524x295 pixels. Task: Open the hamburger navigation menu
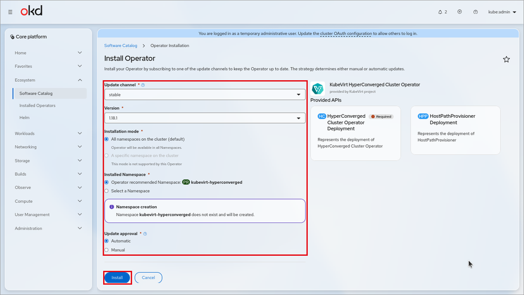pyautogui.click(x=10, y=12)
